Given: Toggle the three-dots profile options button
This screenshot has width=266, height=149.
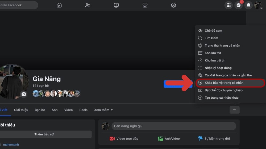Looking at the screenshot, I should click(x=234, y=110).
